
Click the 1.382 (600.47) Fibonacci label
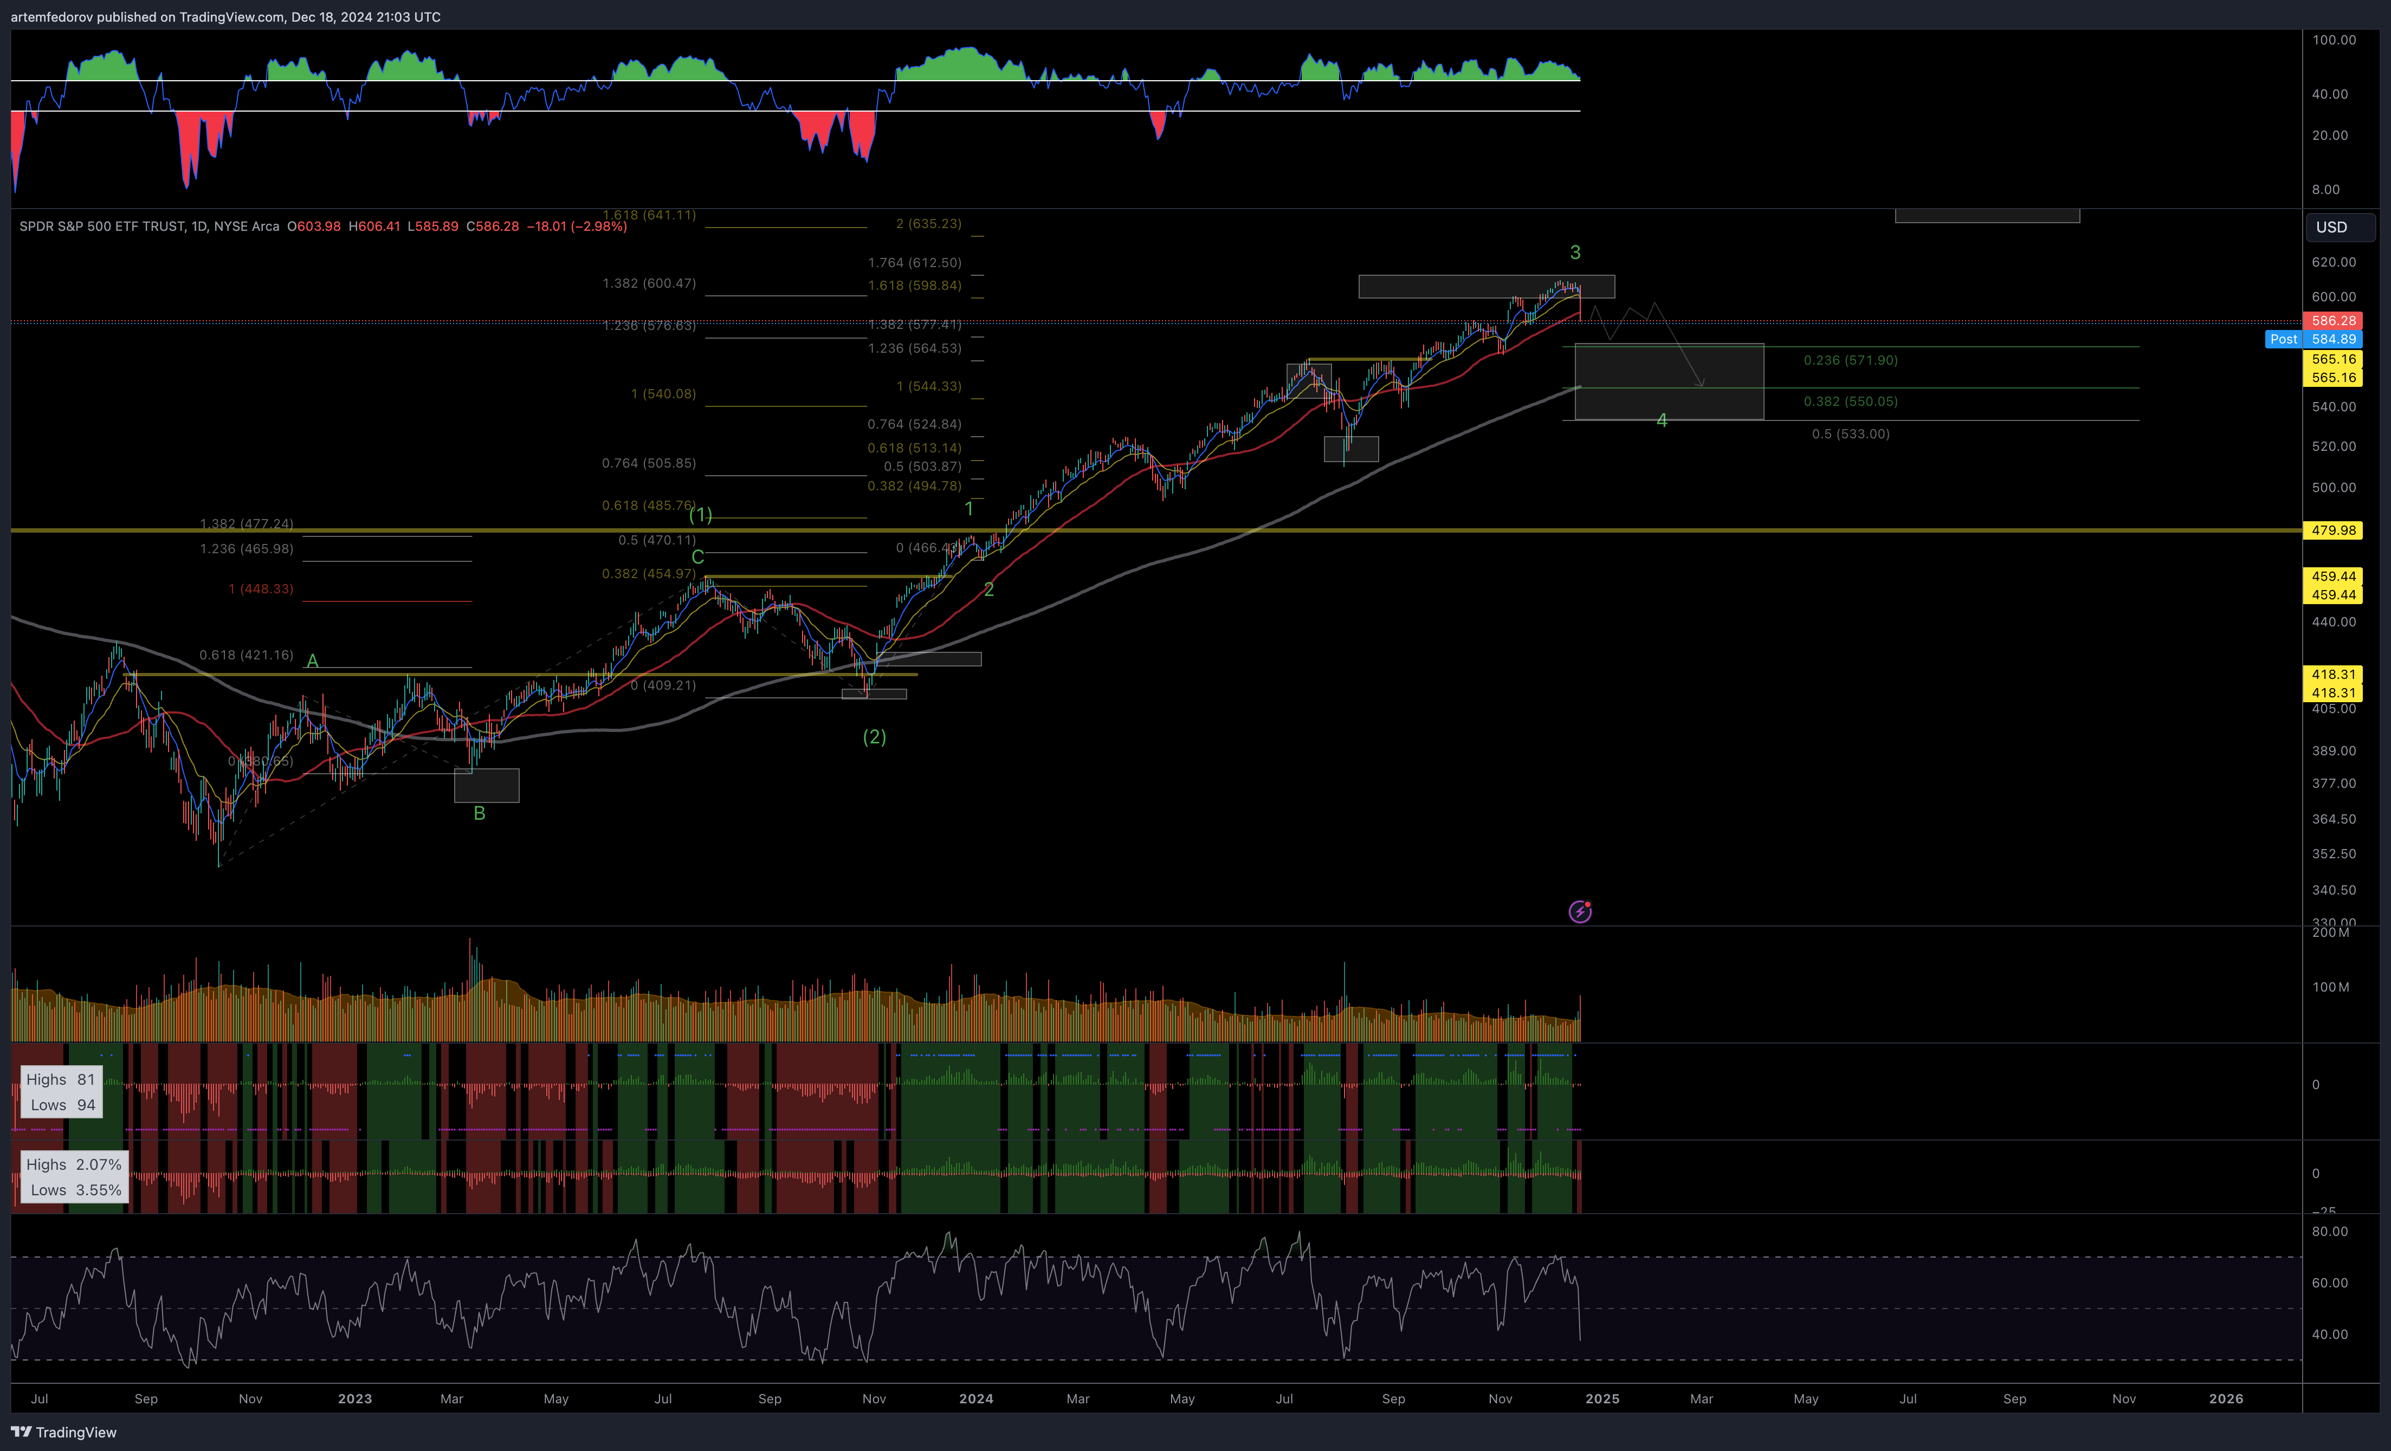(x=648, y=283)
